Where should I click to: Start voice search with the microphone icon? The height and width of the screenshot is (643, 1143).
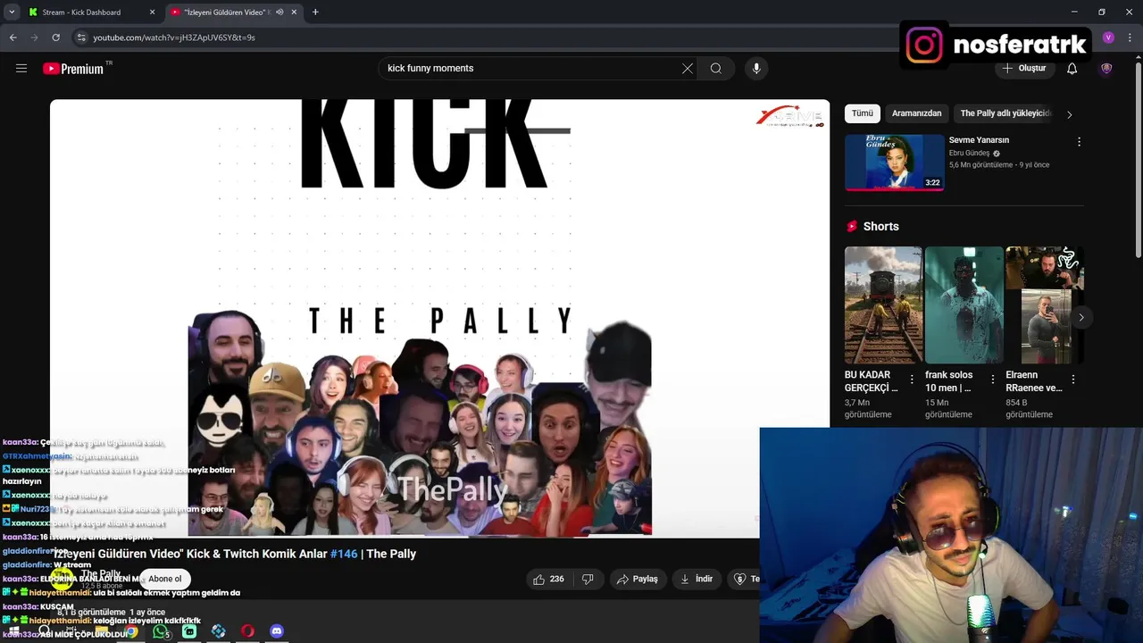756,69
